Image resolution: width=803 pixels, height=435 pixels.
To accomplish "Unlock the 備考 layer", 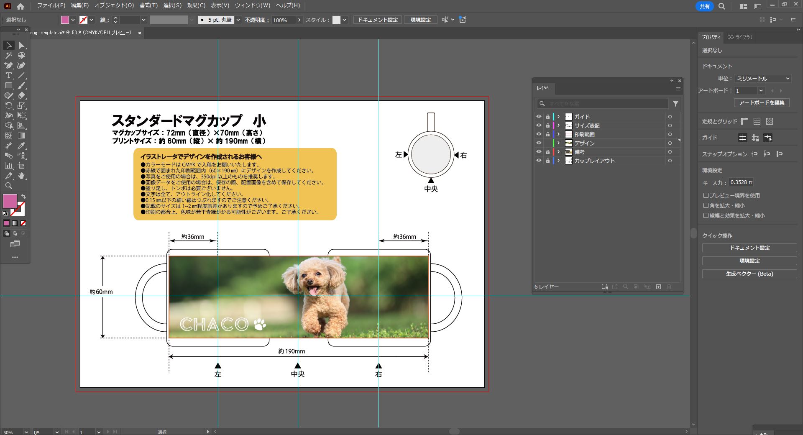I will click(547, 152).
